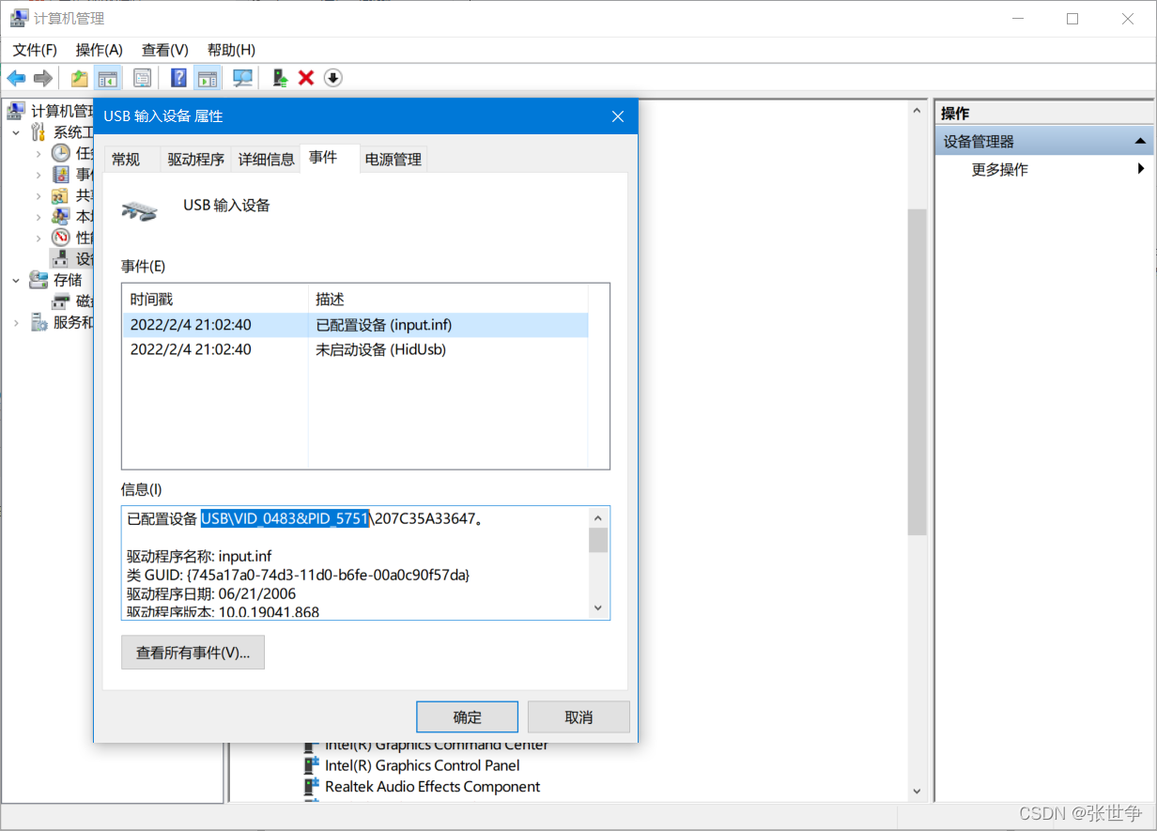This screenshot has height=831, width=1157.
Task: Click the blue question mark Help icon
Action: pyautogui.click(x=178, y=78)
